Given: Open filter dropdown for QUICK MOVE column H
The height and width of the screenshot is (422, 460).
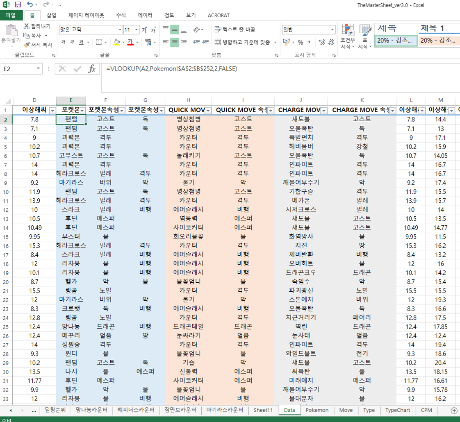Looking at the screenshot, I should [208, 110].
